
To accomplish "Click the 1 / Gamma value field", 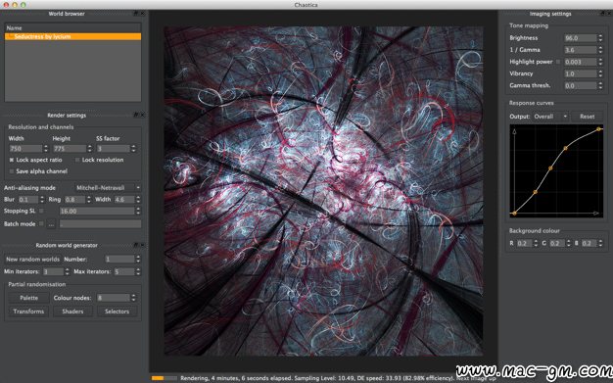I will (x=581, y=50).
